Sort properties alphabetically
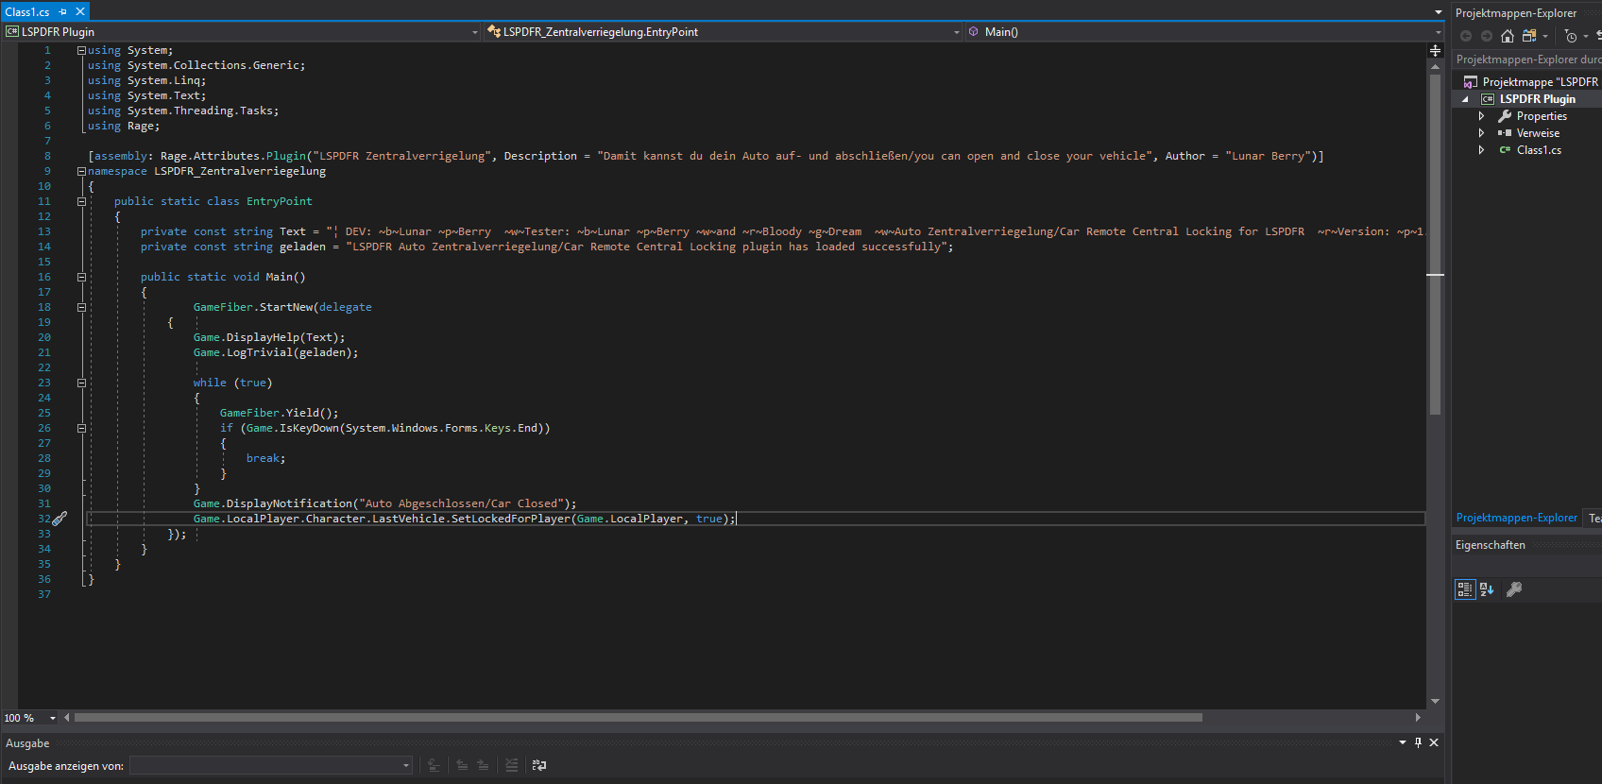 coord(1487,589)
